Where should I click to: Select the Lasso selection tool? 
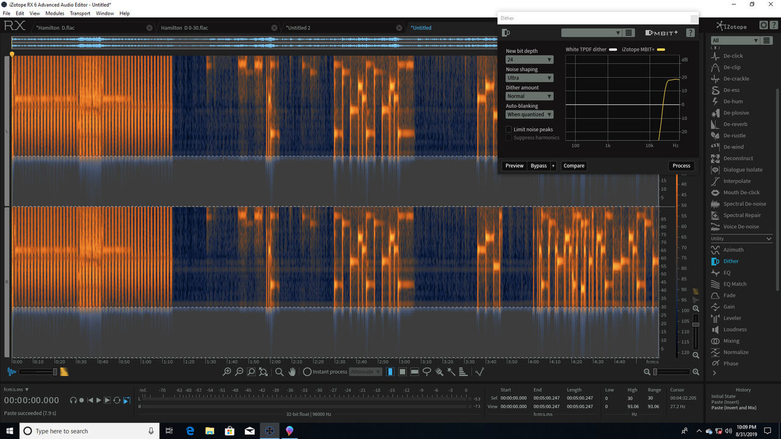[426, 371]
